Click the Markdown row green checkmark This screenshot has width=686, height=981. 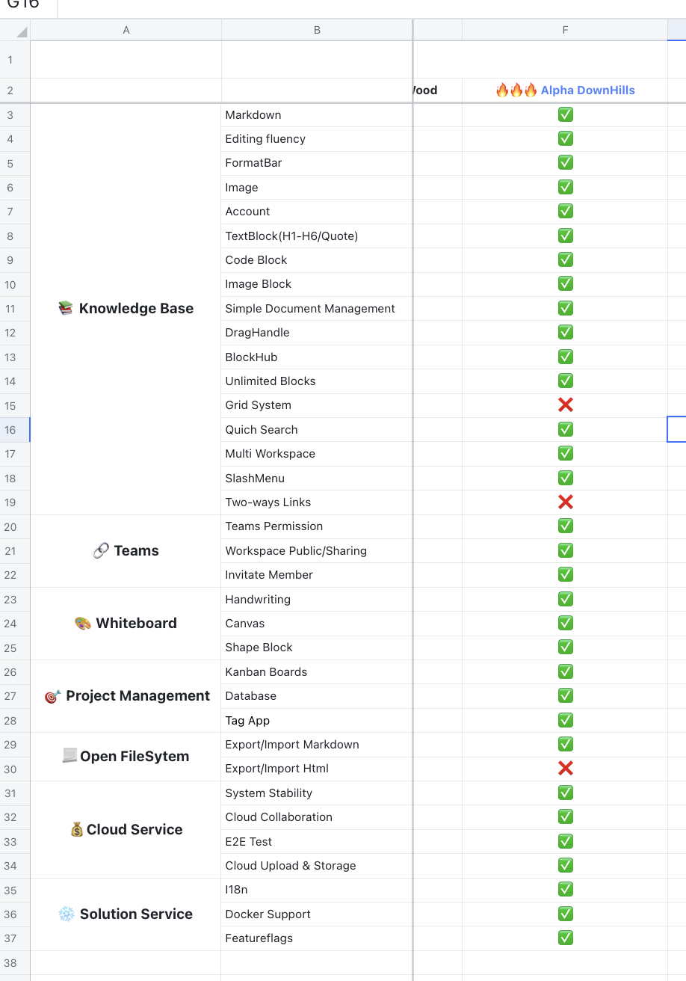[x=566, y=114]
